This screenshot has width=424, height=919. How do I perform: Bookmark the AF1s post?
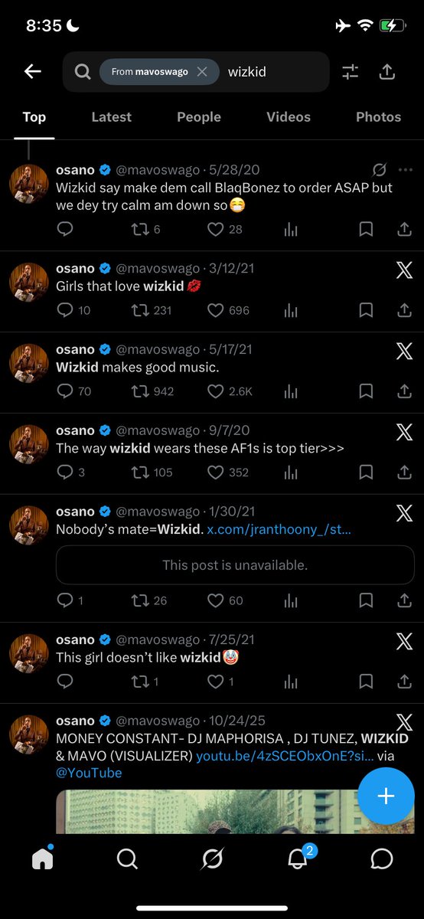pos(366,473)
